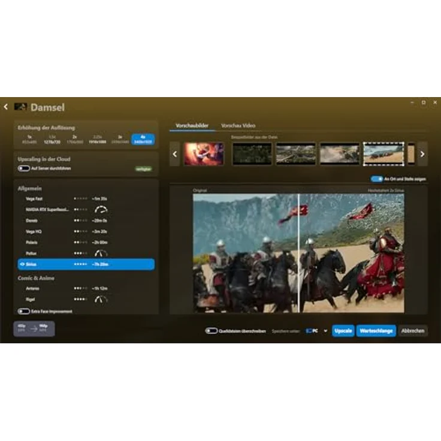This screenshot has width=441, height=441.
Task: Click the Upscale button
Action: point(343,331)
